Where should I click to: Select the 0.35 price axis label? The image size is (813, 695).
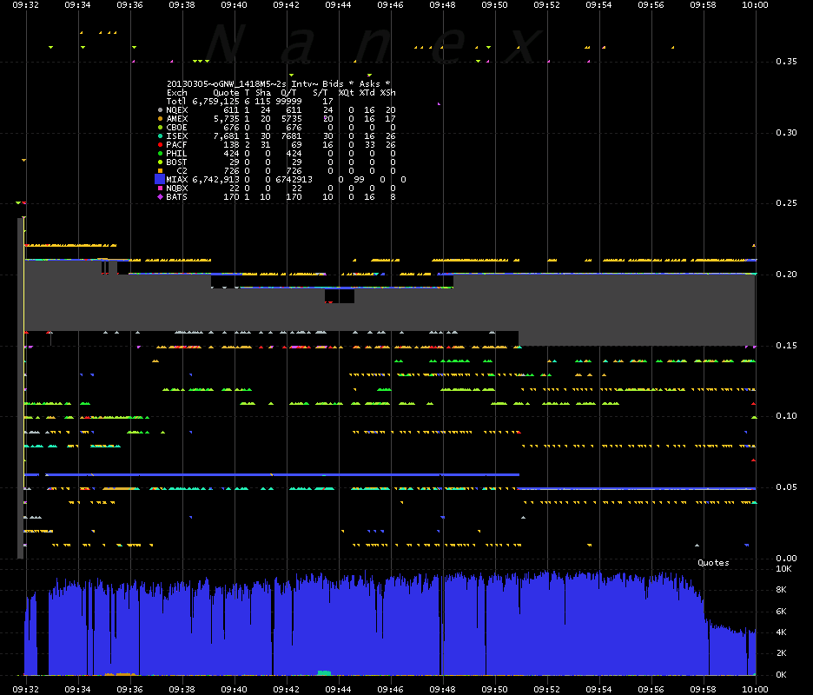point(786,61)
